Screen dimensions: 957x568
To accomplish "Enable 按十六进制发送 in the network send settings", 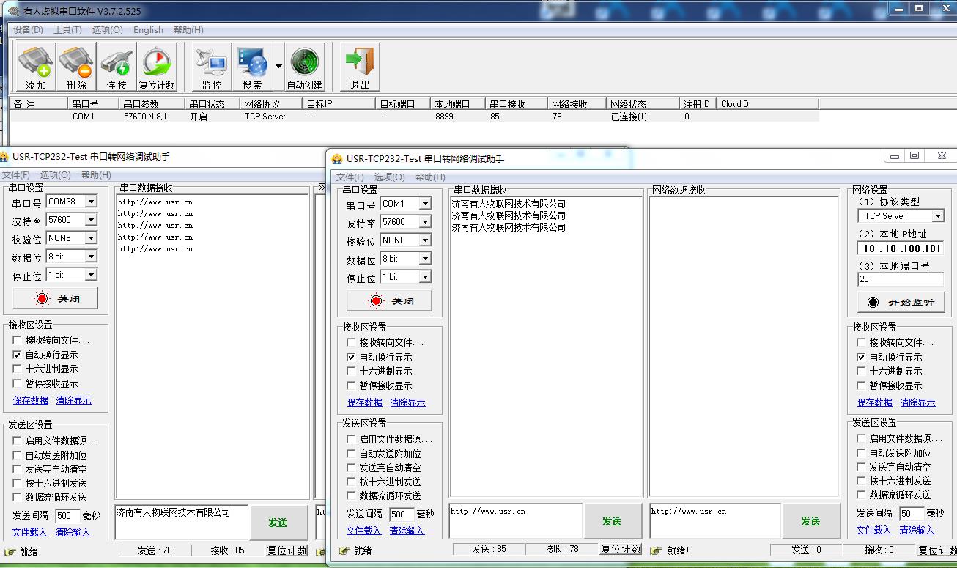I will pyautogui.click(x=862, y=481).
